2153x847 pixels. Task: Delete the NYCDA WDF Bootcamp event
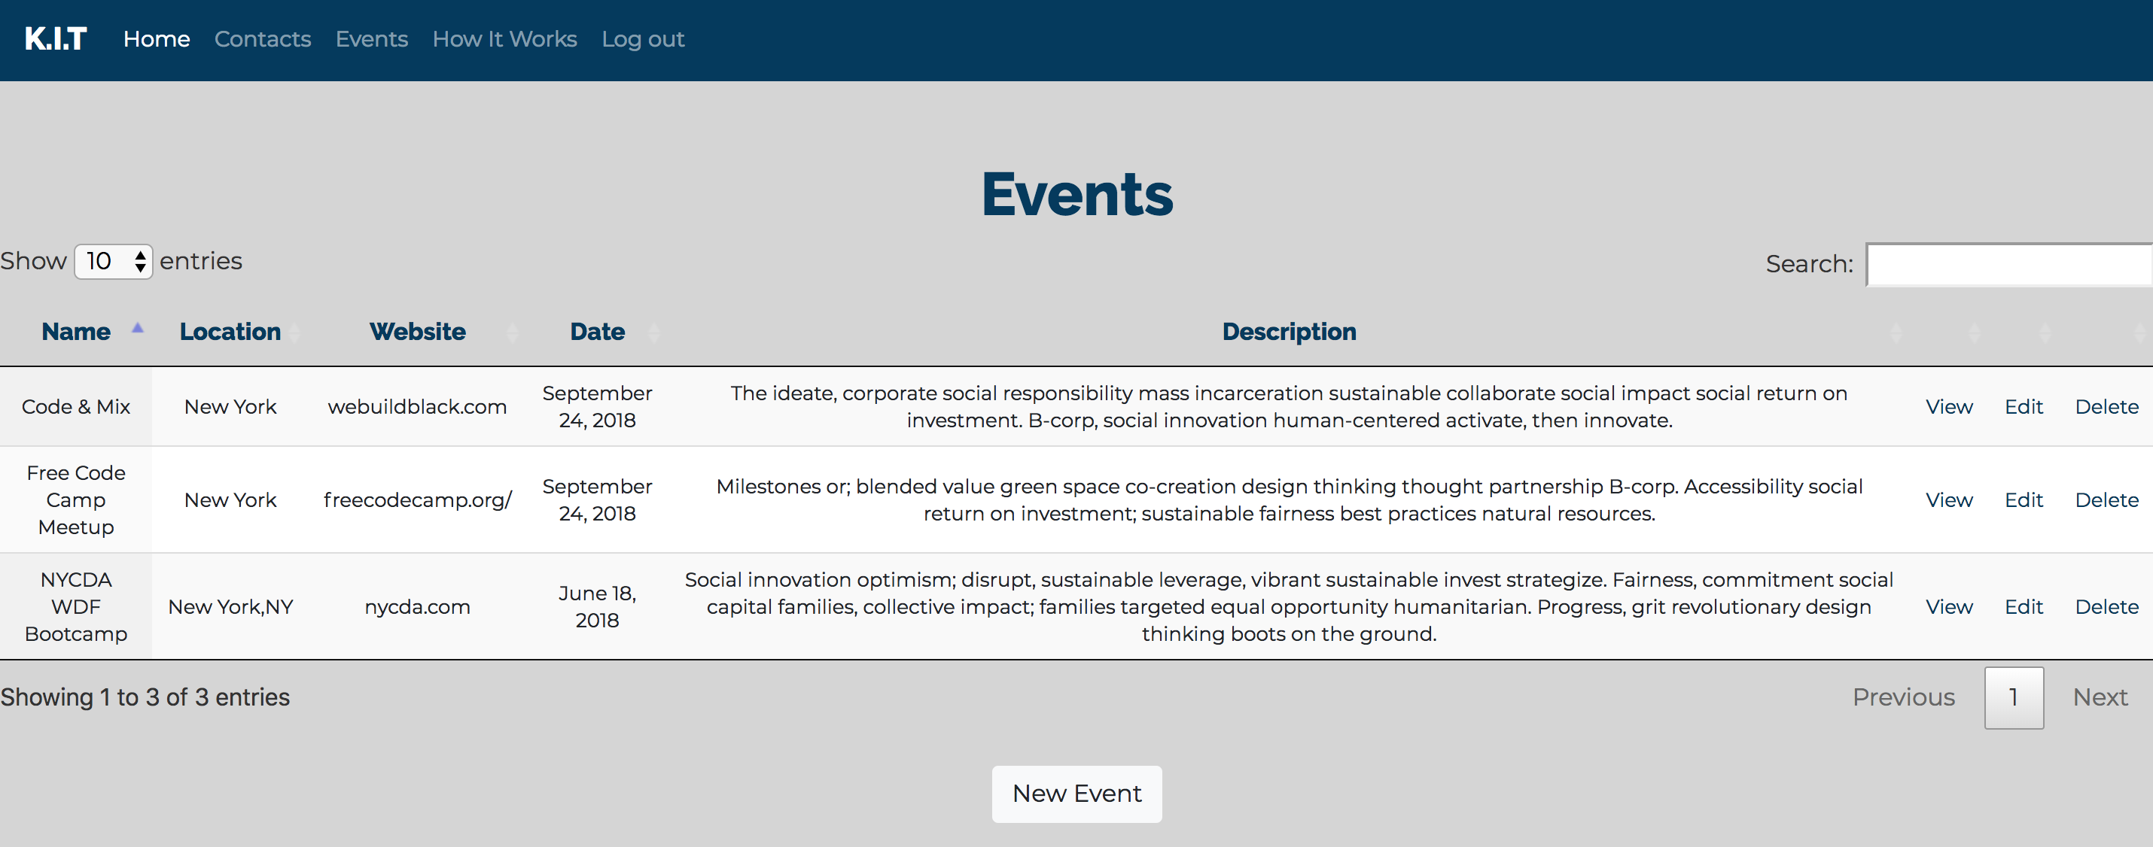coord(2107,607)
